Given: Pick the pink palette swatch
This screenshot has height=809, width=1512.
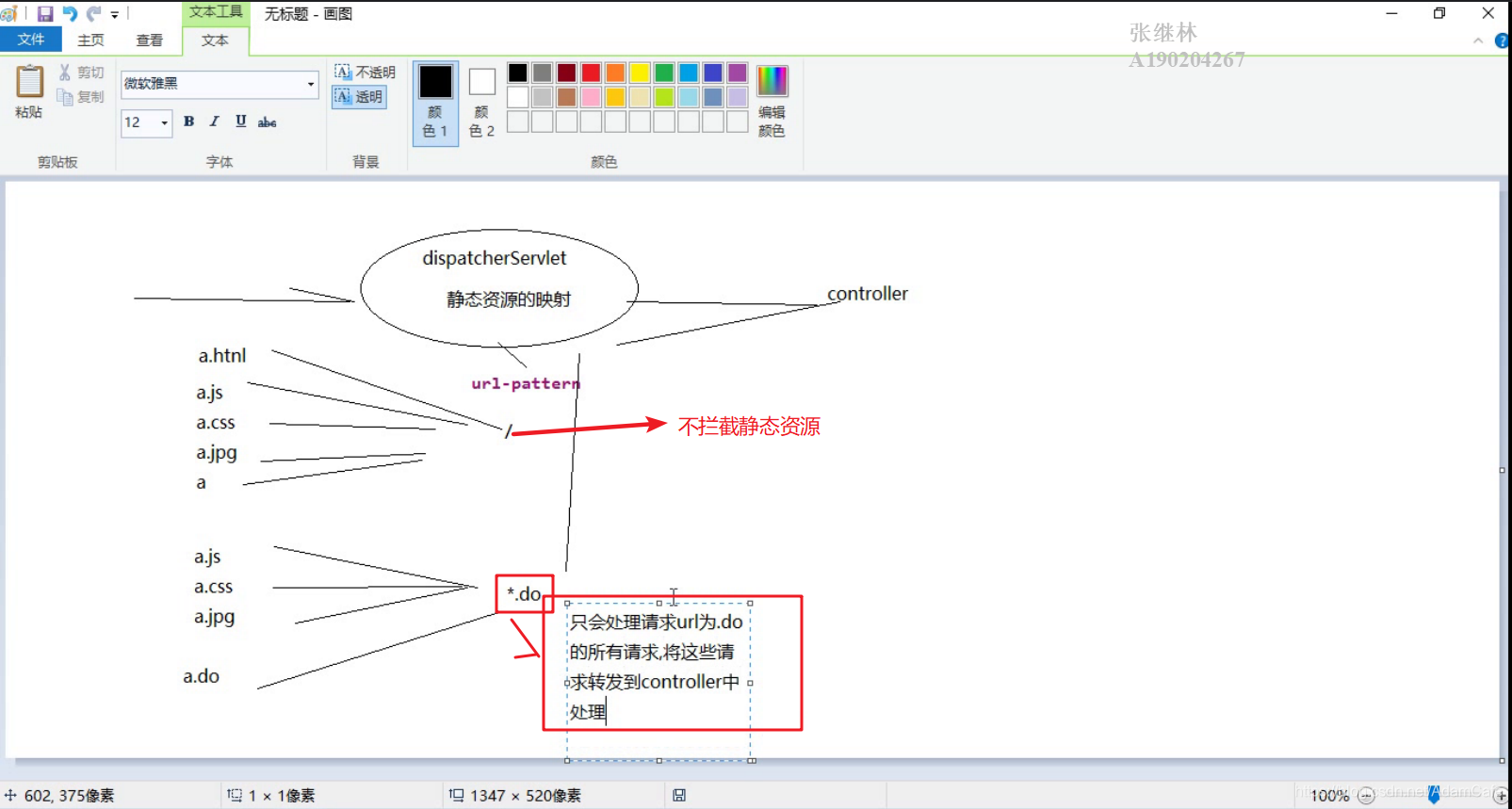Looking at the screenshot, I should pyautogui.click(x=592, y=97).
